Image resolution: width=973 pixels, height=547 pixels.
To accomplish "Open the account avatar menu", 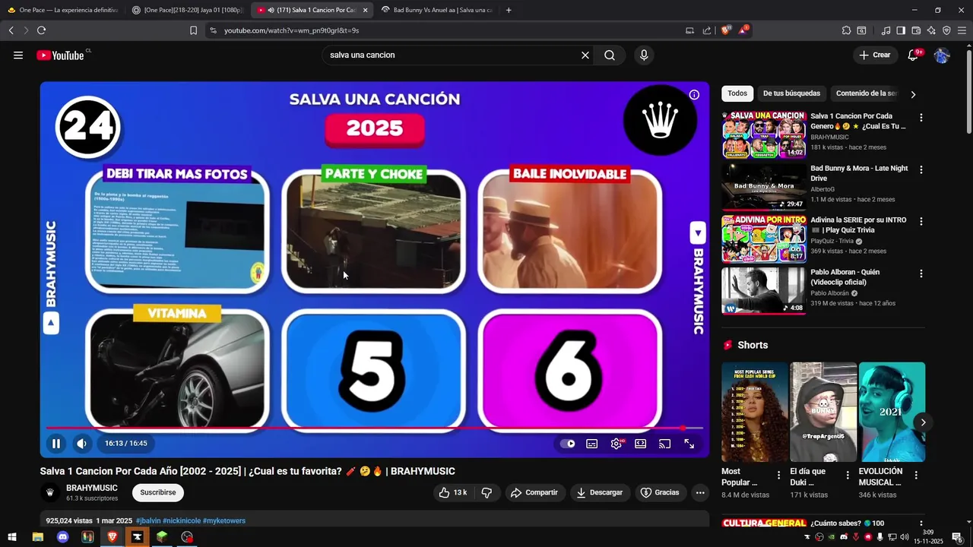I will (942, 55).
